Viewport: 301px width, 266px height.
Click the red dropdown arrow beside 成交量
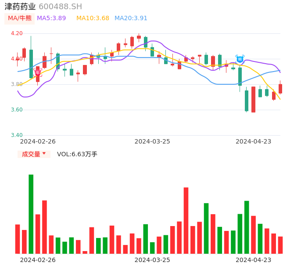[x=44, y=154]
